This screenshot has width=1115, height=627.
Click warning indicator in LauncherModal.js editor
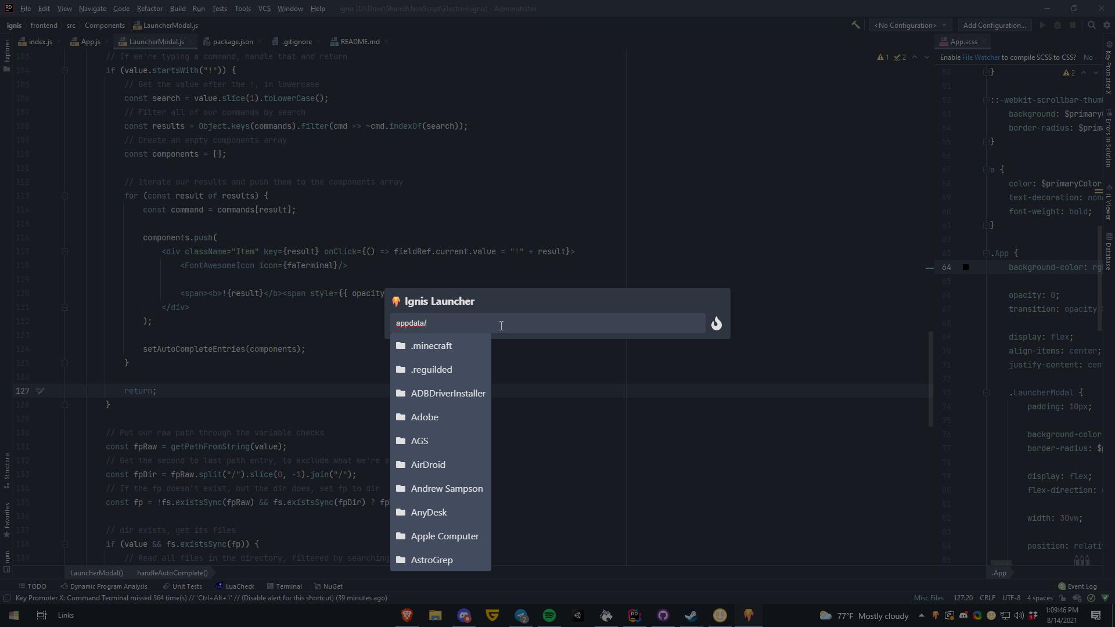pyautogui.click(x=883, y=57)
